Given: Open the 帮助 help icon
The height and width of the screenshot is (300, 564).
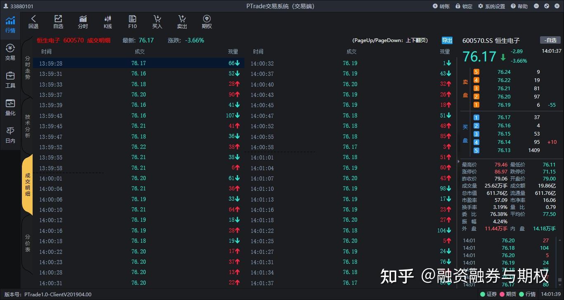Looking at the screenshot, I should click(519, 6).
